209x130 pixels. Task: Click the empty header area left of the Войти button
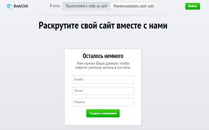tap(171, 6)
